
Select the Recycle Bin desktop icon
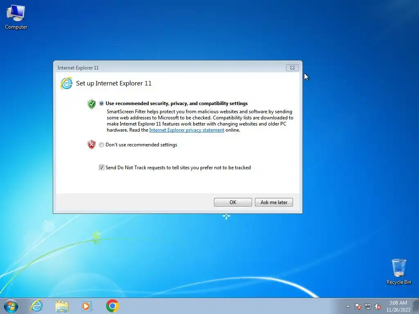pyautogui.click(x=399, y=271)
